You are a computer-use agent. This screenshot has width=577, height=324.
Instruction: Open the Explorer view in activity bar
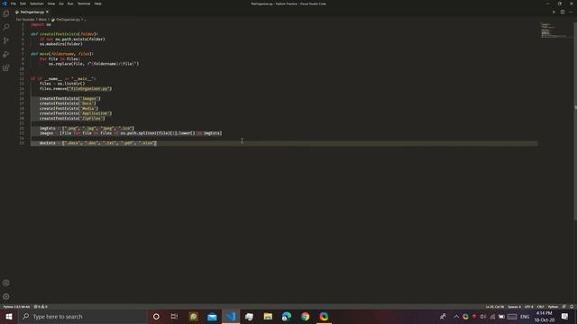click(6, 13)
